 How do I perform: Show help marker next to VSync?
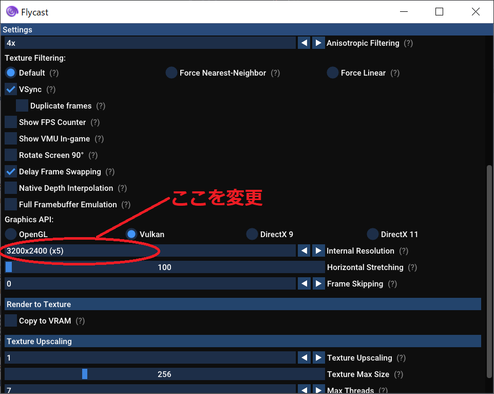[51, 89]
